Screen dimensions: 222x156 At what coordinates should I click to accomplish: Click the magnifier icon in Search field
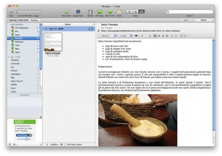point(168,11)
